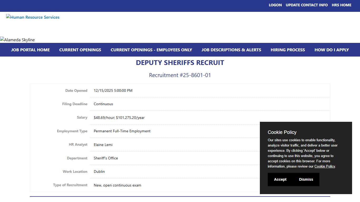Click HR Analyst name Elaine Lemi
Viewport: 360px width, 202px height.
click(x=103, y=145)
